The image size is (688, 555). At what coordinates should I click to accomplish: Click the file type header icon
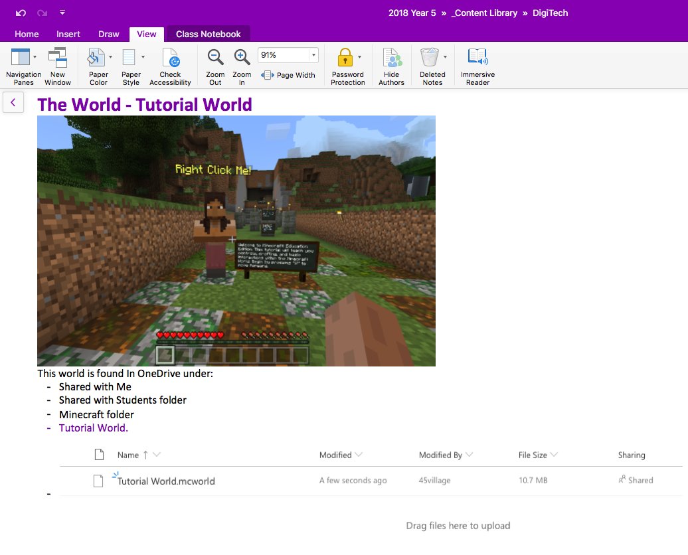pyautogui.click(x=99, y=455)
